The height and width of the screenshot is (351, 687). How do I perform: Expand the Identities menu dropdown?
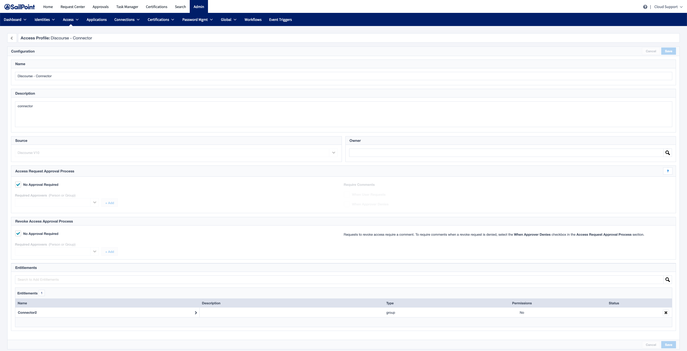tap(45, 20)
